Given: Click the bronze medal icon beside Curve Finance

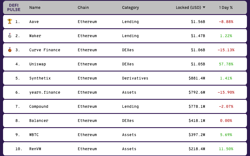Looking at the screenshot, I should click(x=10, y=50).
